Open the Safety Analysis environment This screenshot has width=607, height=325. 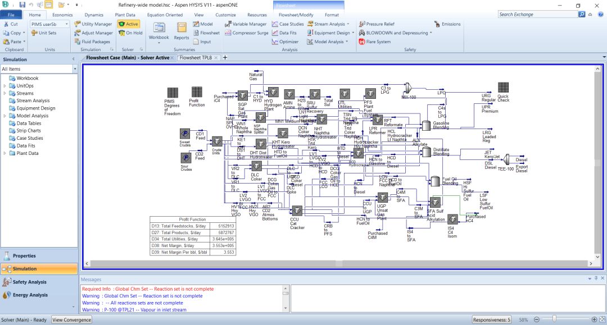(39, 282)
